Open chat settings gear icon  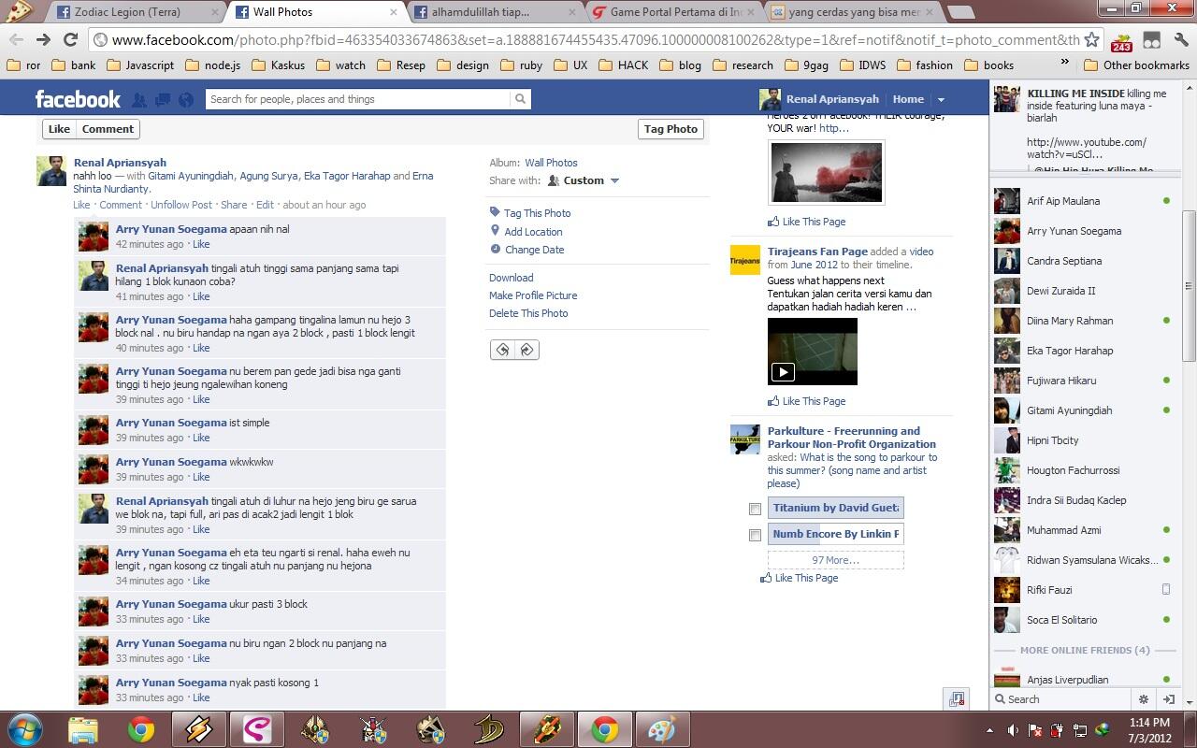(1143, 698)
